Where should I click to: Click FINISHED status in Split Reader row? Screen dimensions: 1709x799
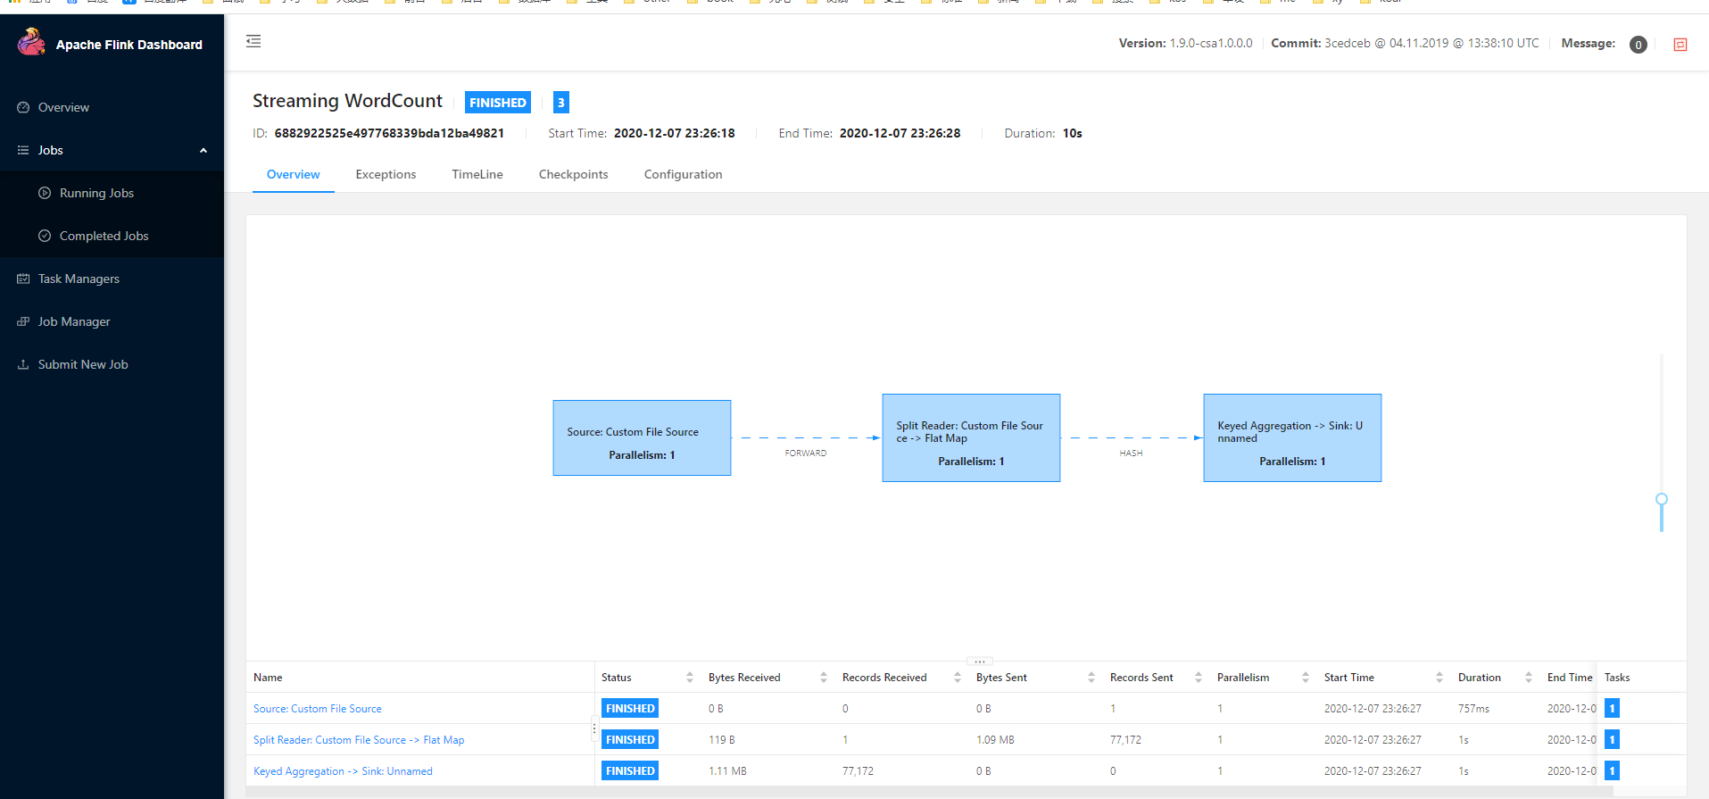click(x=630, y=739)
